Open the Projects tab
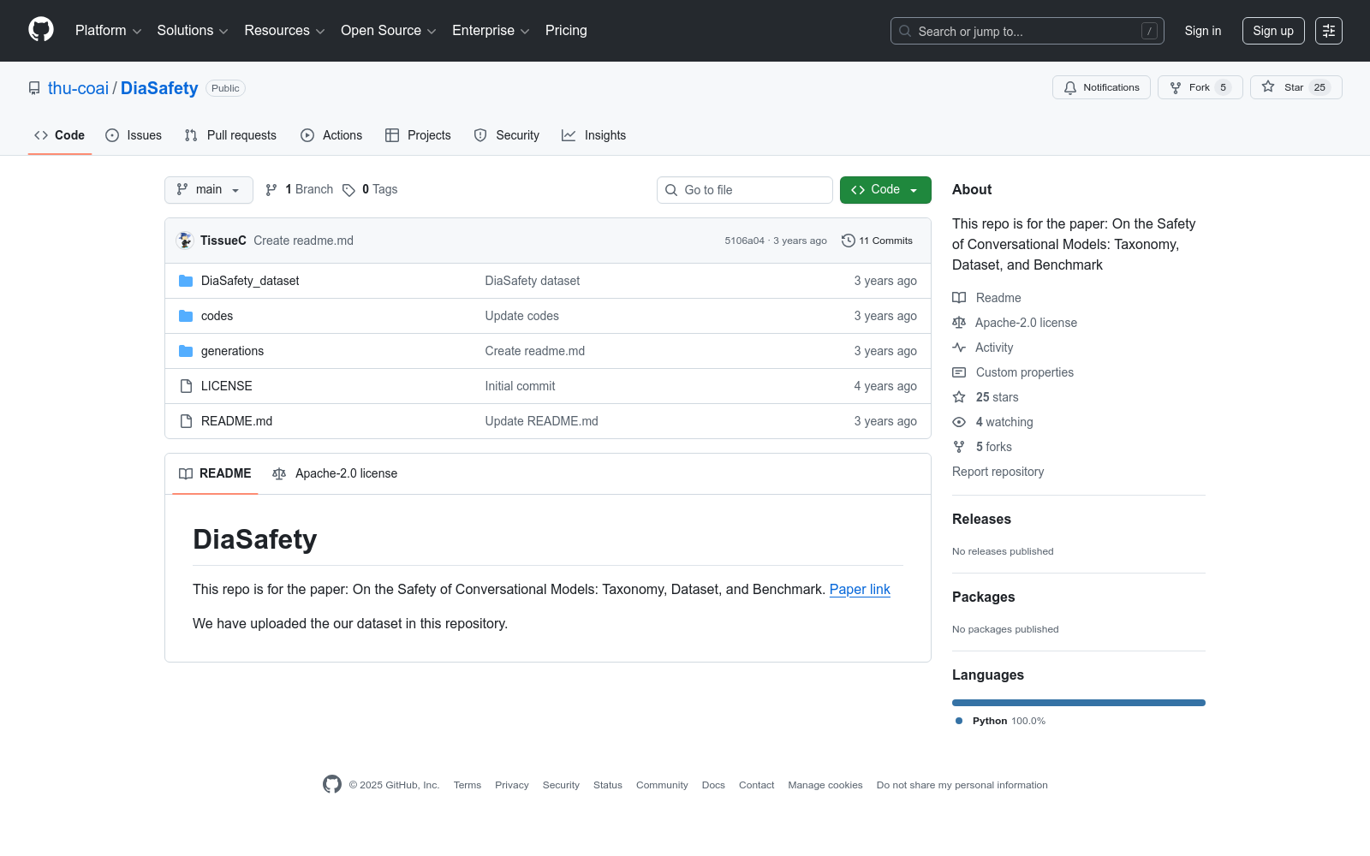 pos(418,135)
